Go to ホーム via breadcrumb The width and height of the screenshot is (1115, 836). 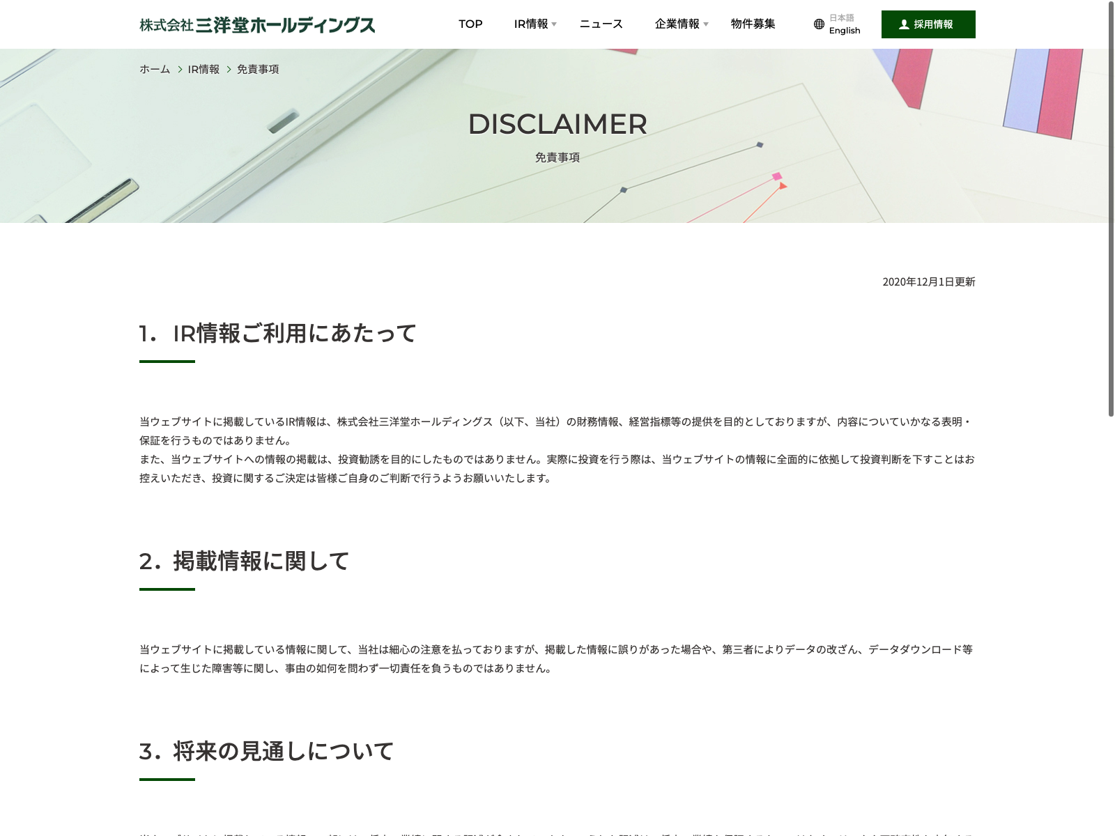pyautogui.click(x=155, y=69)
